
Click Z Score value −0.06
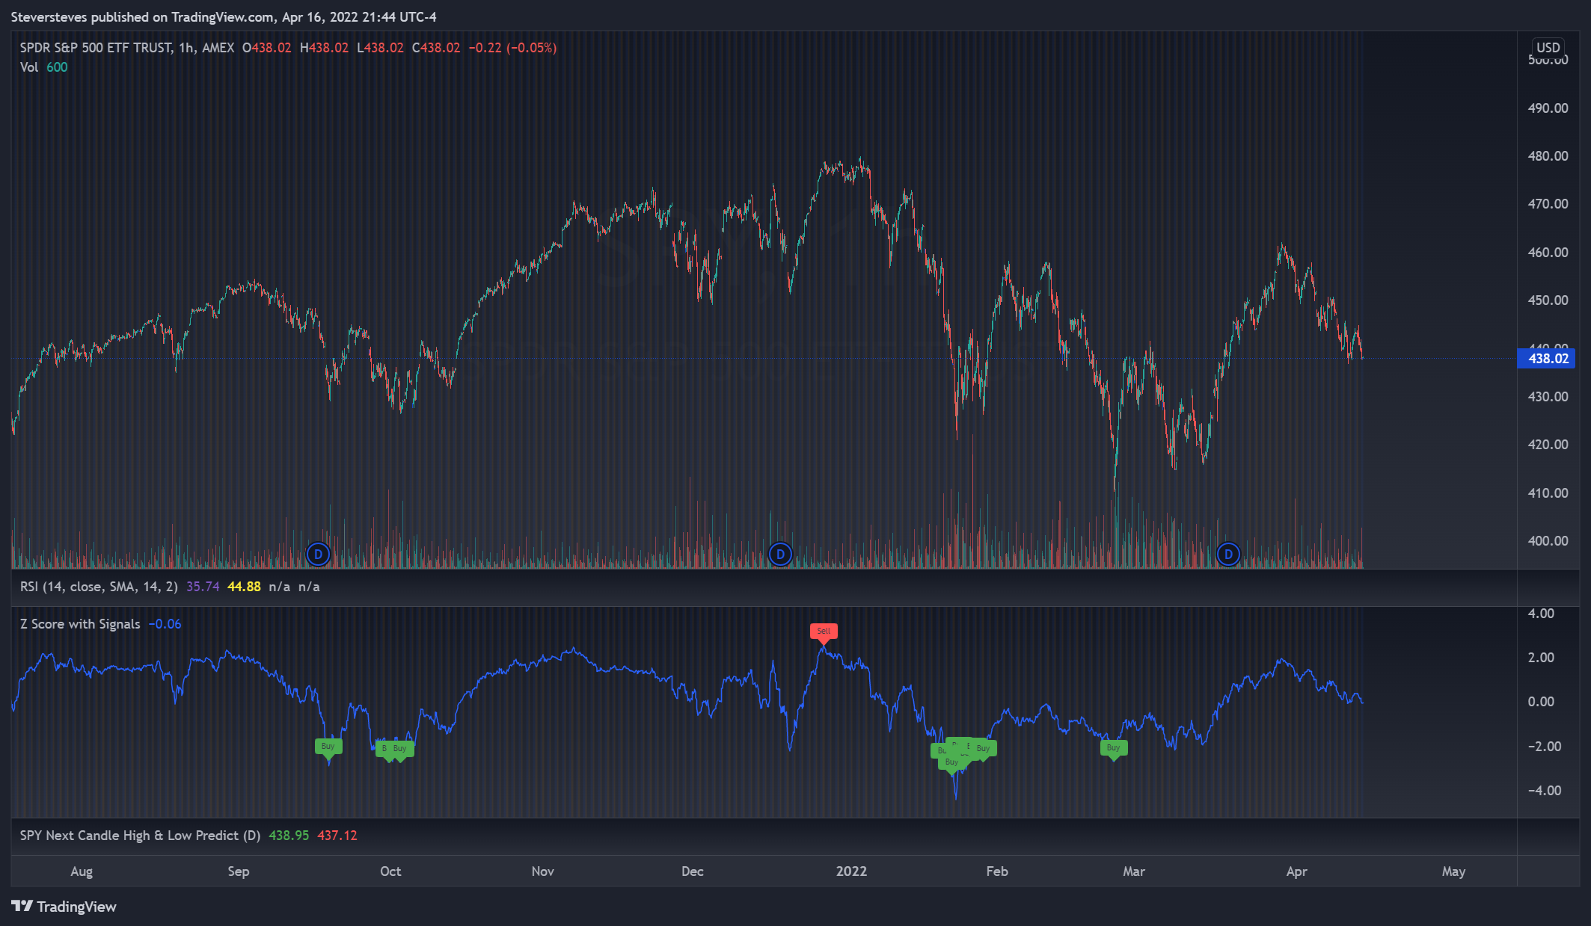[x=165, y=624]
